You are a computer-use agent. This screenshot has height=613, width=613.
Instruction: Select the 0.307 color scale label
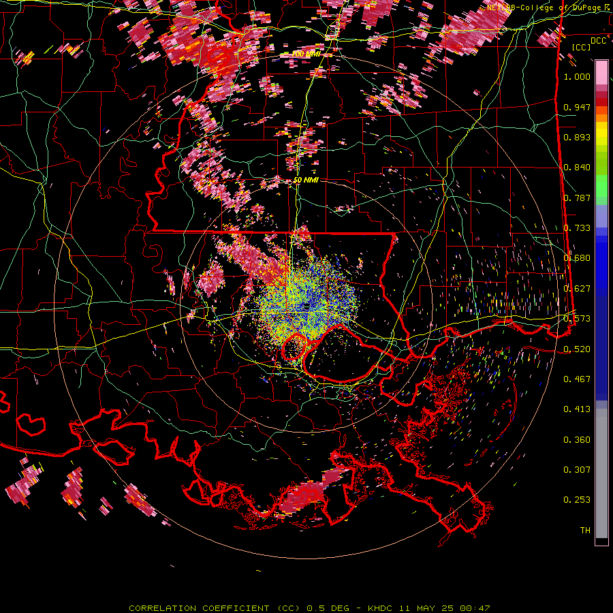pos(577,469)
